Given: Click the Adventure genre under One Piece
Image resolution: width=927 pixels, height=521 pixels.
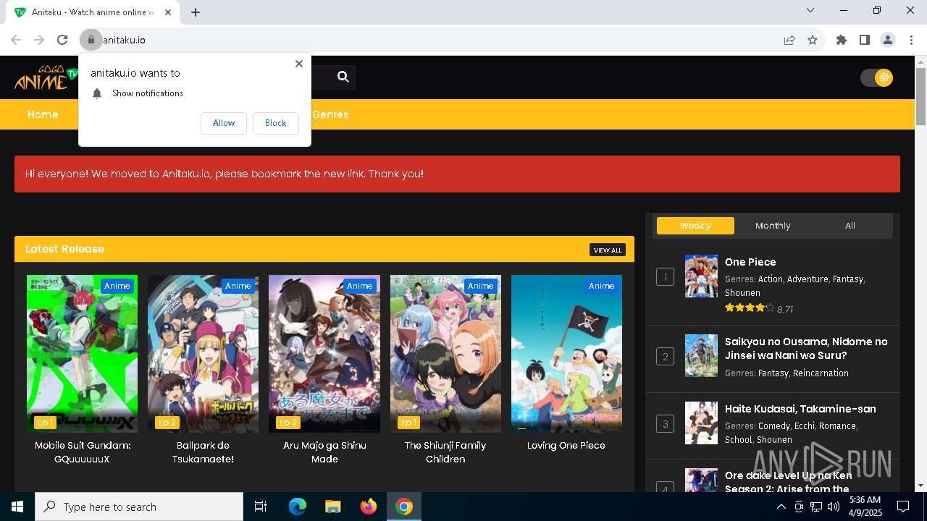Looking at the screenshot, I should 807,279.
